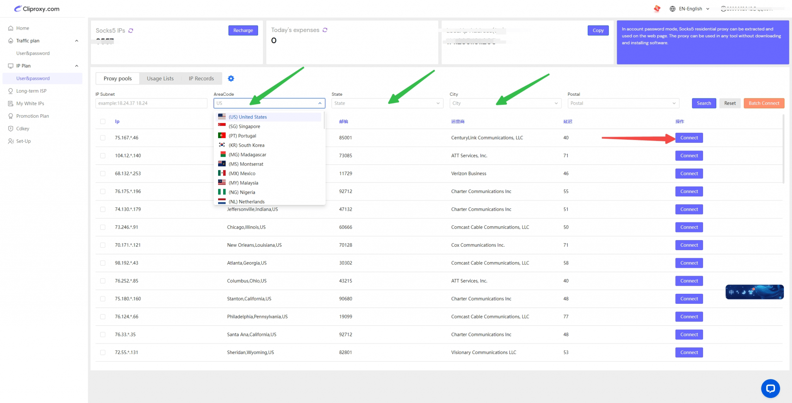792x403 pixels.
Task: Tick the checkbox for IP 75.167.*.46
Action: point(103,138)
